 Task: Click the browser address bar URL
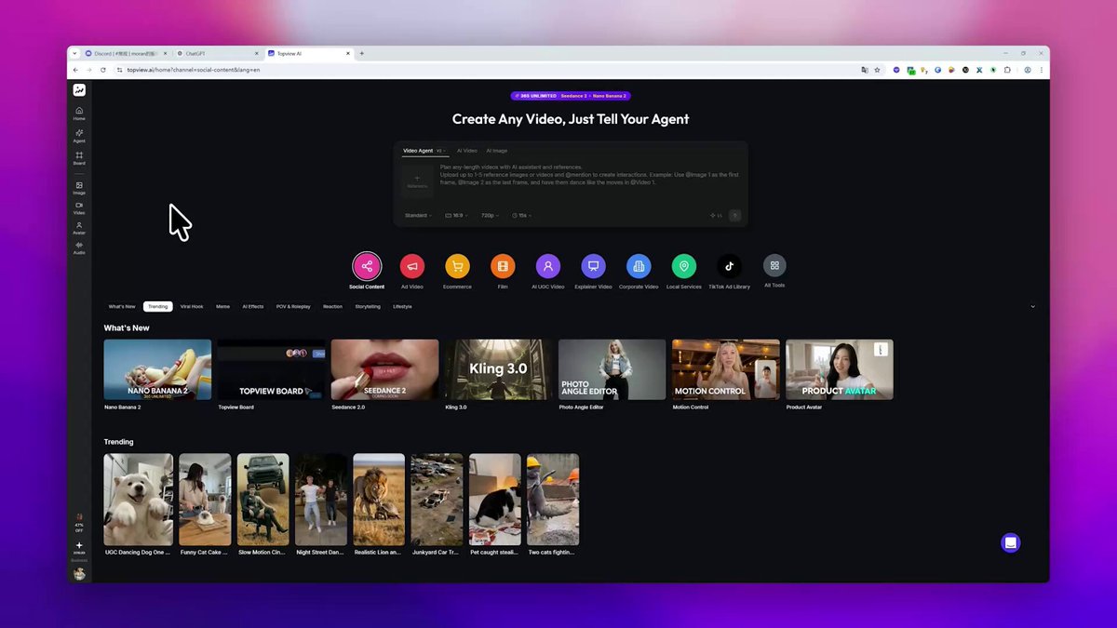tap(193, 70)
